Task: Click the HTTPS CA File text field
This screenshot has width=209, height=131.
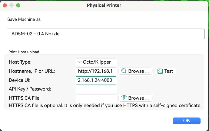Action: click(96, 98)
